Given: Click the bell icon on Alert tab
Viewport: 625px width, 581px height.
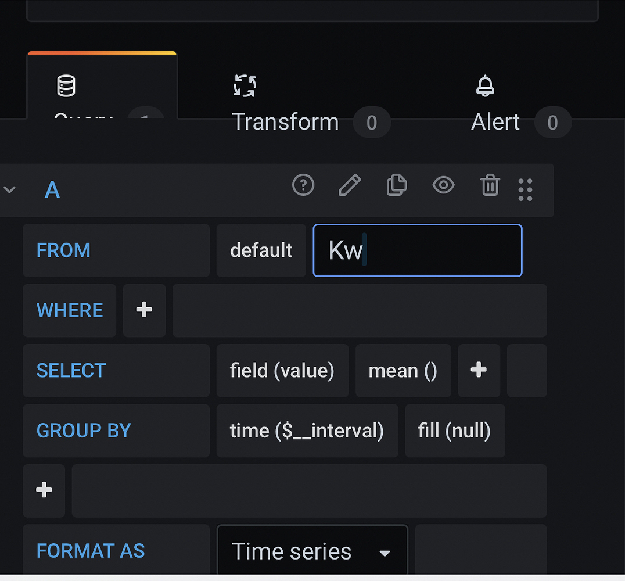Looking at the screenshot, I should click(x=485, y=86).
